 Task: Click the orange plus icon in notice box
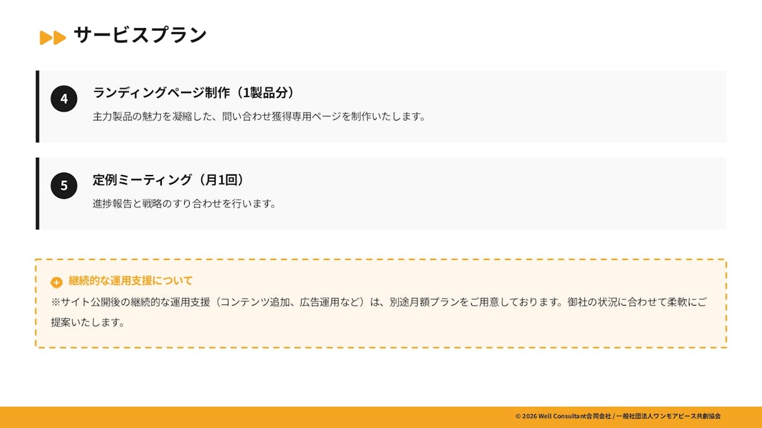pyautogui.click(x=57, y=282)
